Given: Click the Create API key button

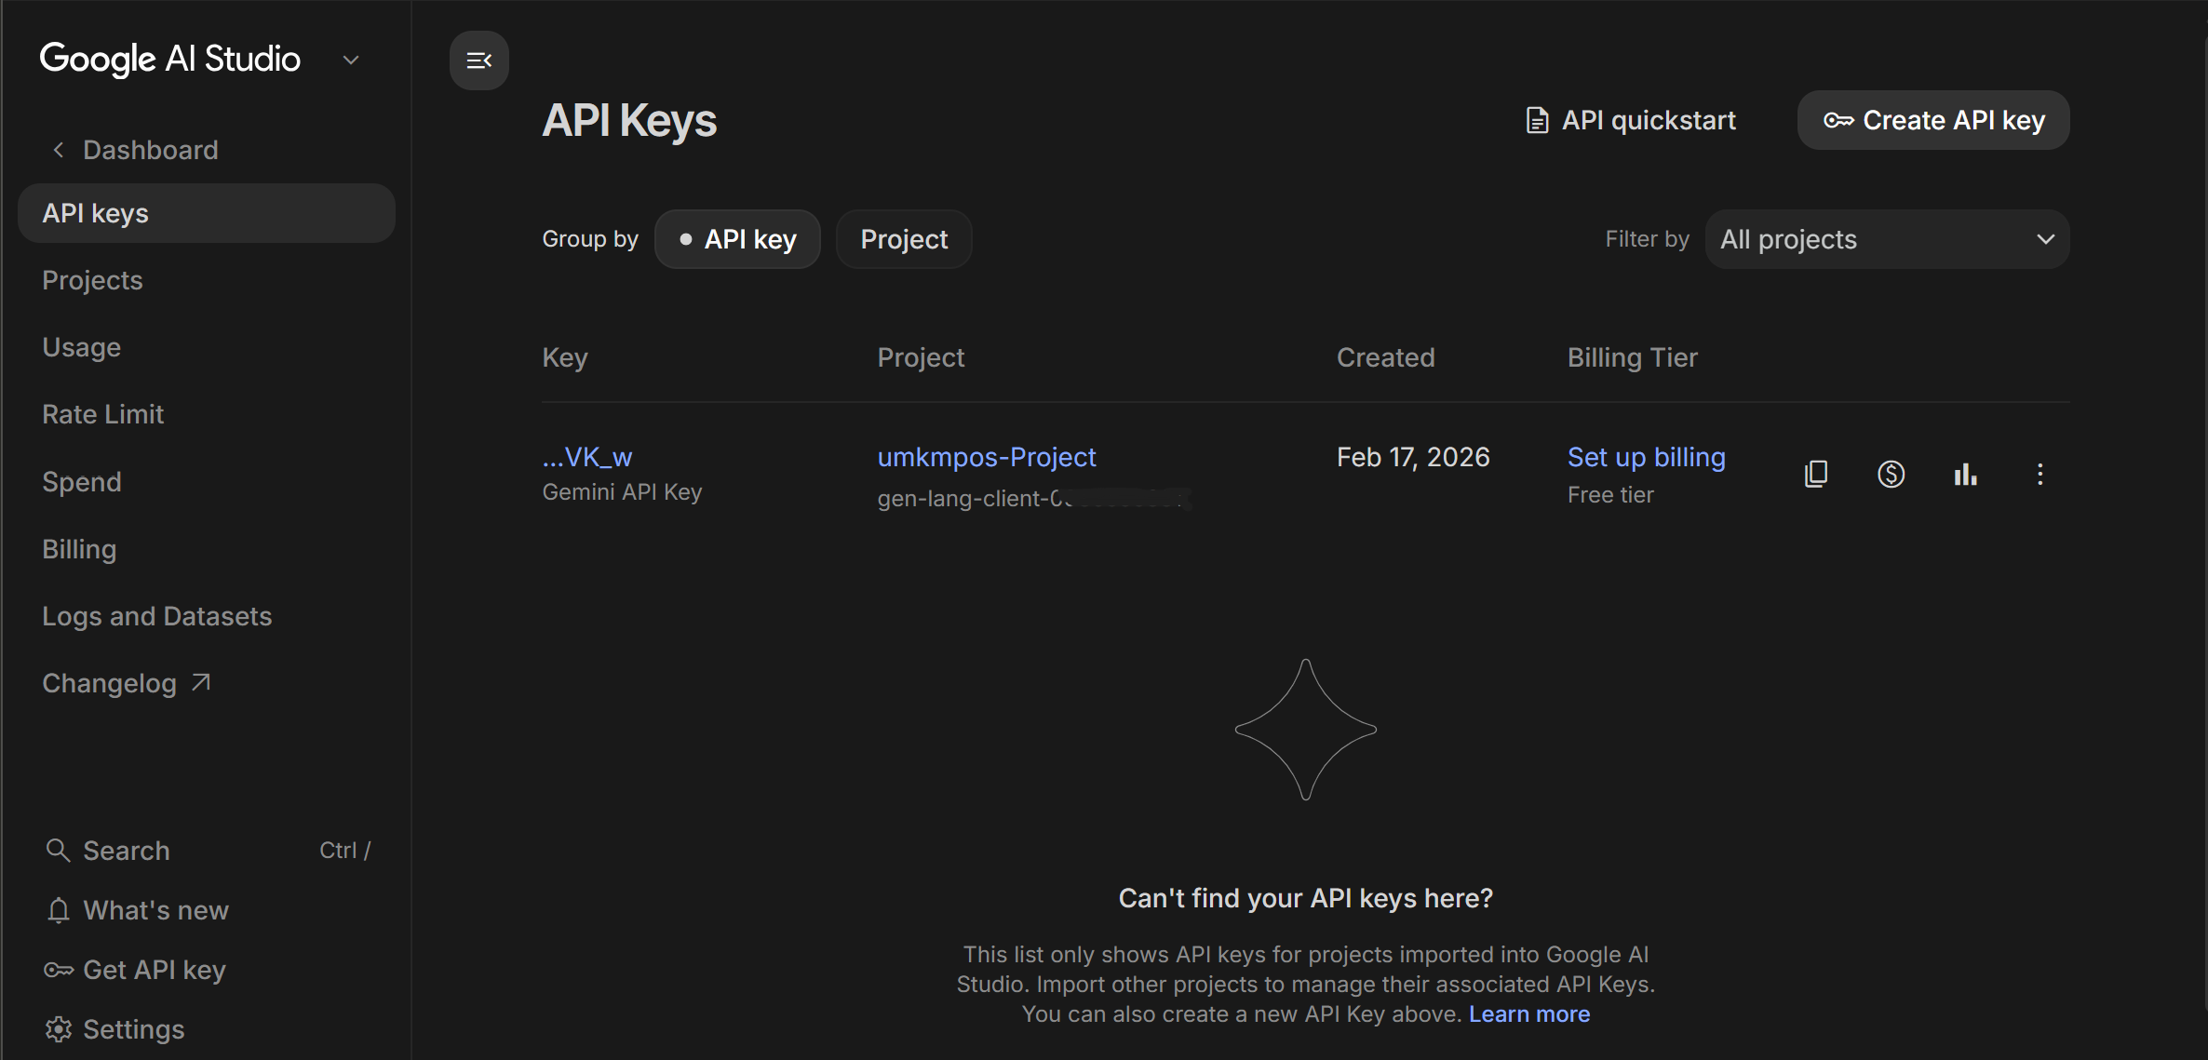Looking at the screenshot, I should 1933,120.
